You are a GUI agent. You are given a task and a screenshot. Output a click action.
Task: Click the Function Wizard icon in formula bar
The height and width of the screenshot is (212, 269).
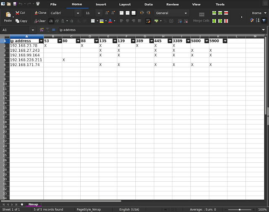tap(42, 30)
